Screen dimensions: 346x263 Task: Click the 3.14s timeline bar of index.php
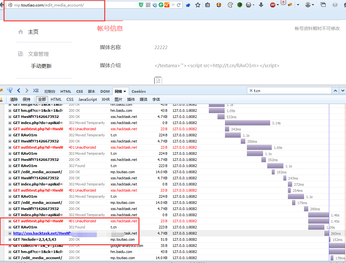(x=247, y=123)
